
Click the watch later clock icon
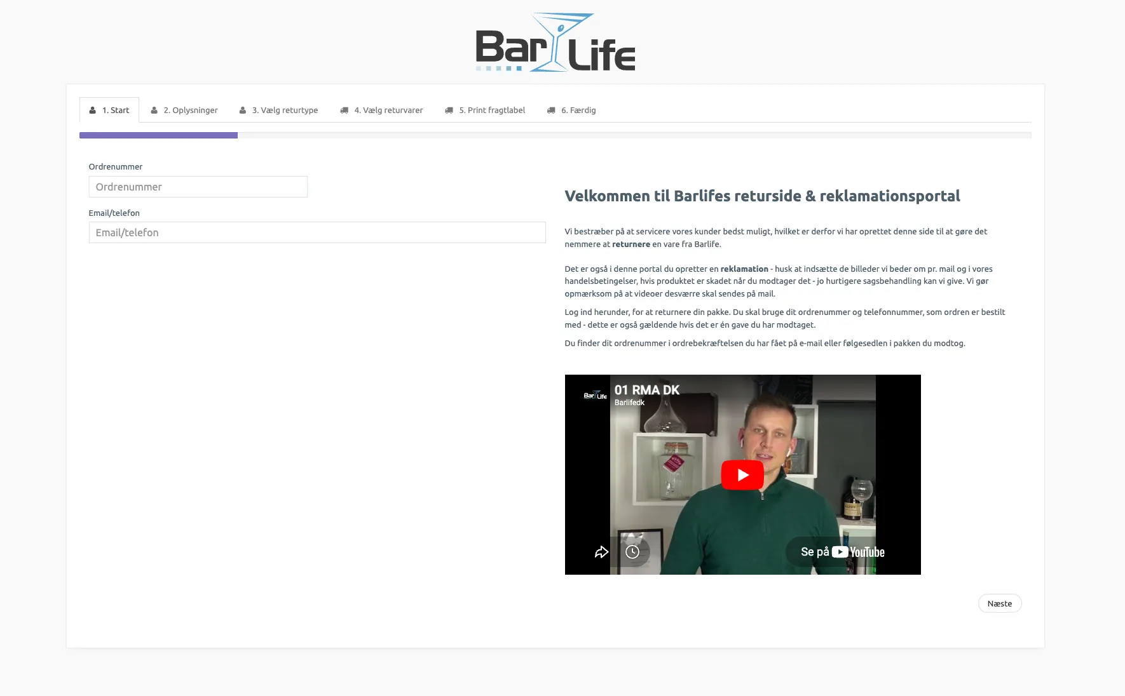[632, 552]
